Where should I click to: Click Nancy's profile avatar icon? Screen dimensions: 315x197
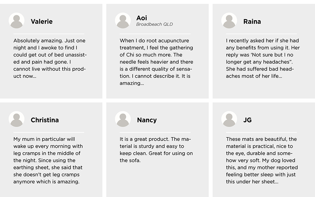[x=123, y=119]
